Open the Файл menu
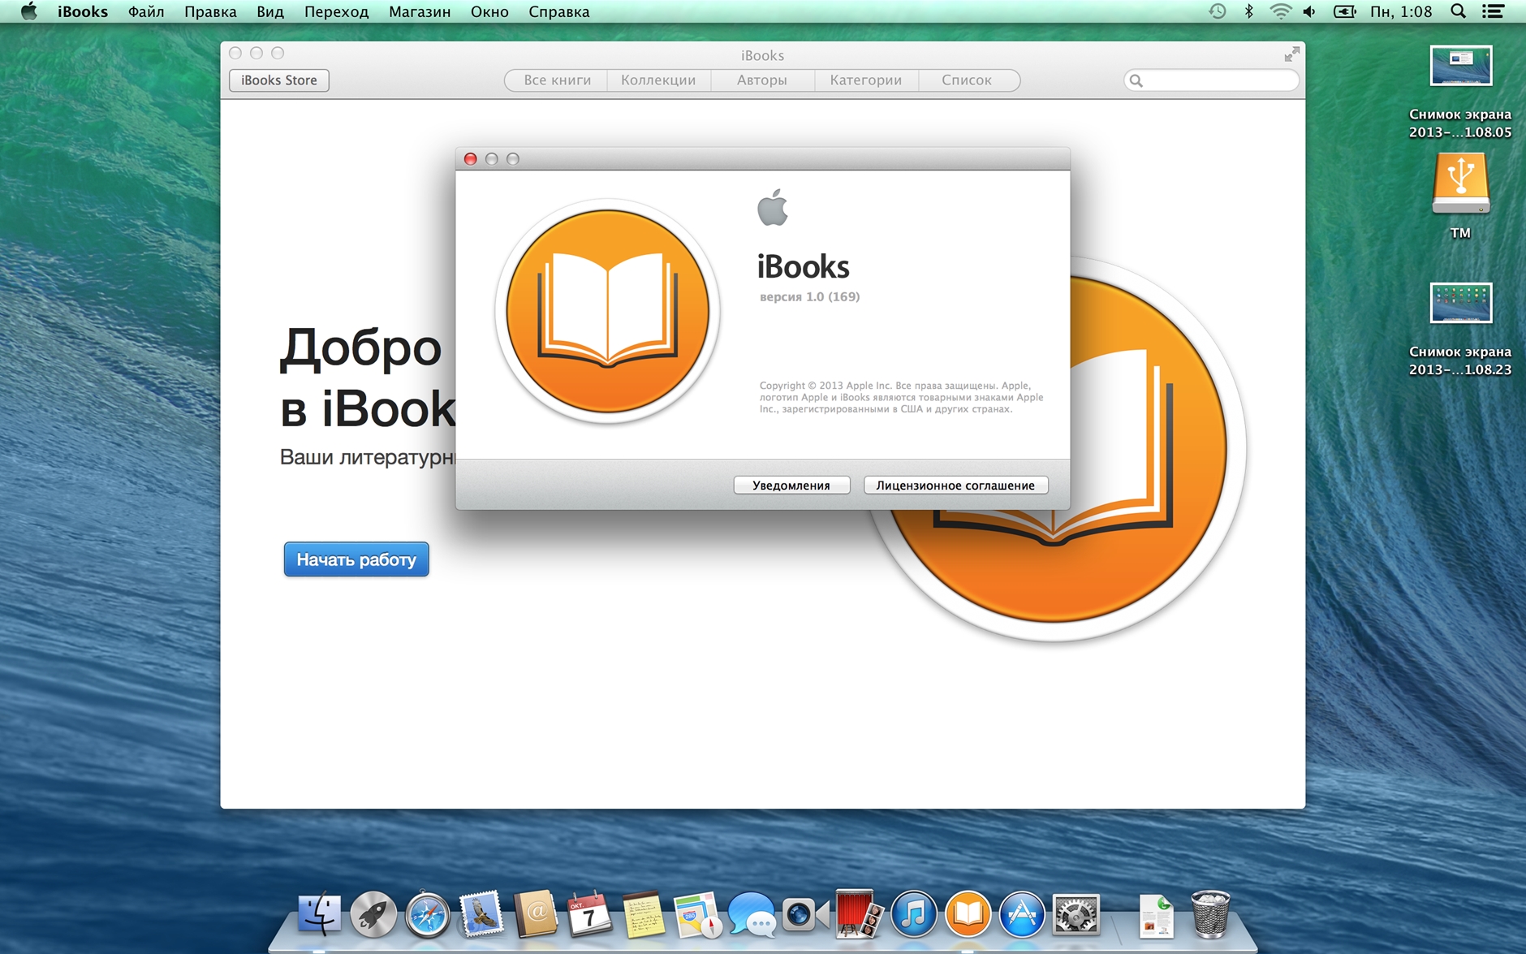 click(x=146, y=11)
